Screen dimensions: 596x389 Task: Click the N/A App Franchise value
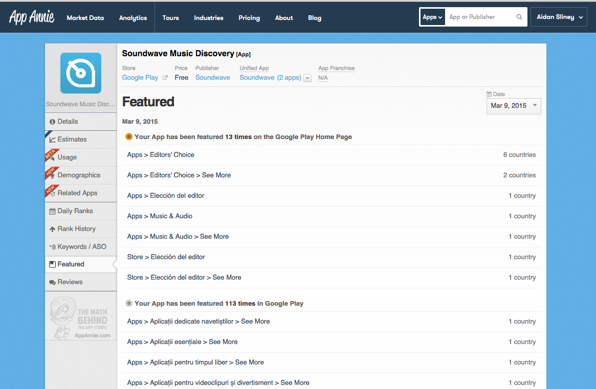pos(323,78)
